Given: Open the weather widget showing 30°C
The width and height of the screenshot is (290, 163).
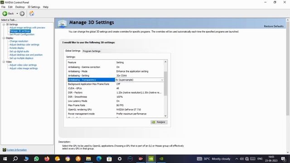Looking at the screenshot, I should pyautogui.click(x=213, y=159).
